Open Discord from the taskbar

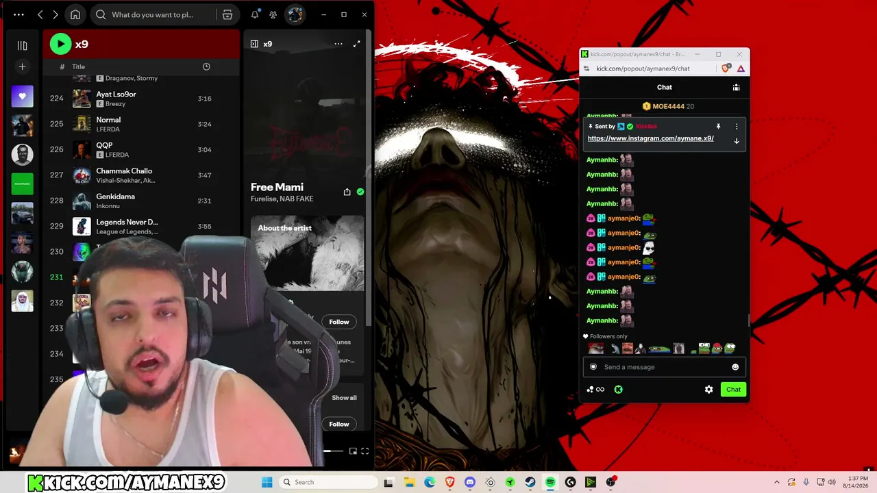click(470, 482)
